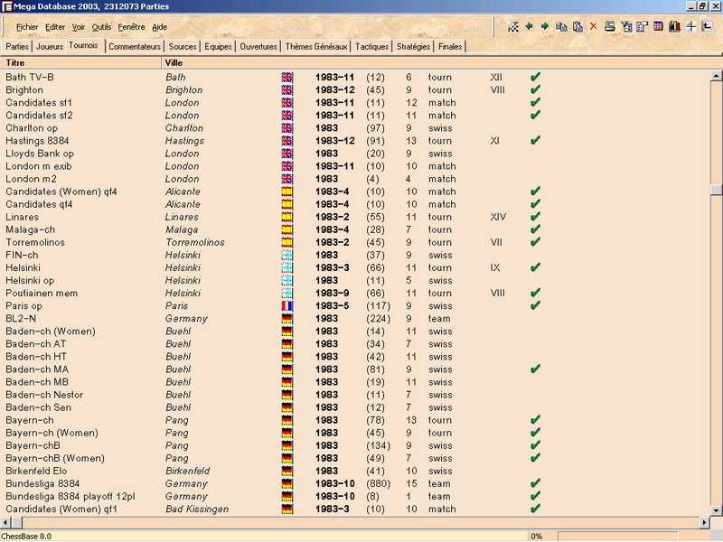Click the UK flag in the Bath TV-B row
The height and width of the screenshot is (542, 723).
286,78
